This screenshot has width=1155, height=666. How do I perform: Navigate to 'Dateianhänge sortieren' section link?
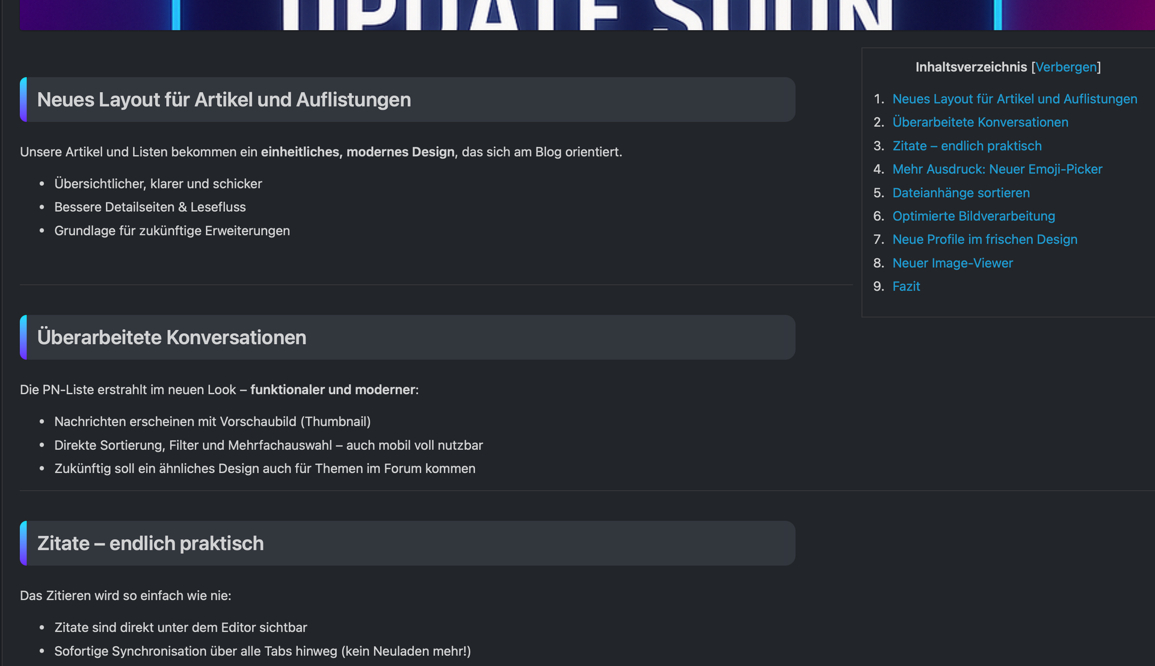click(961, 193)
